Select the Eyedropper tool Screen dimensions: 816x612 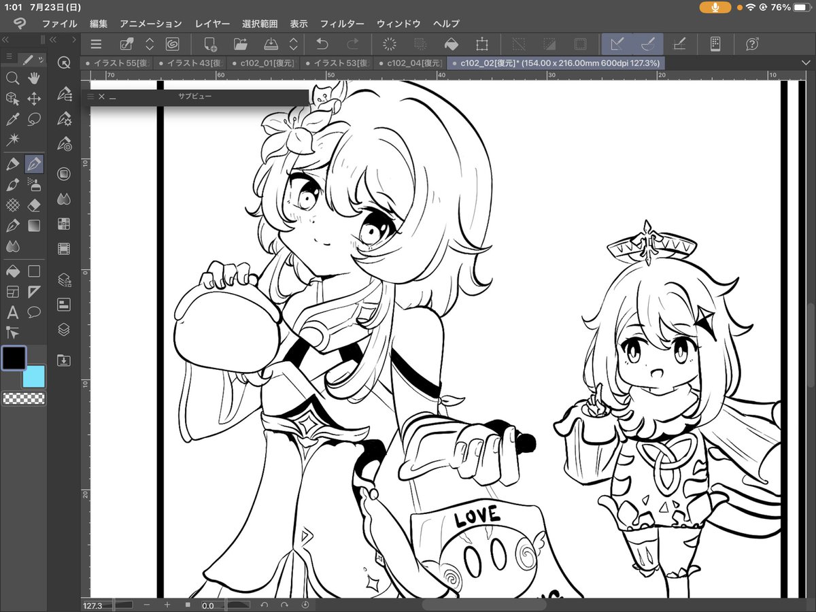click(x=12, y=120)
